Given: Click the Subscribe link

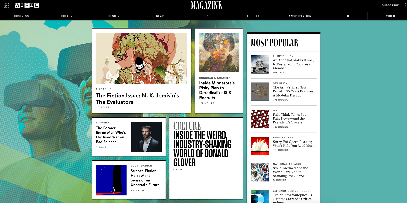Looking at the screenshot, I should tap(390, 5).
